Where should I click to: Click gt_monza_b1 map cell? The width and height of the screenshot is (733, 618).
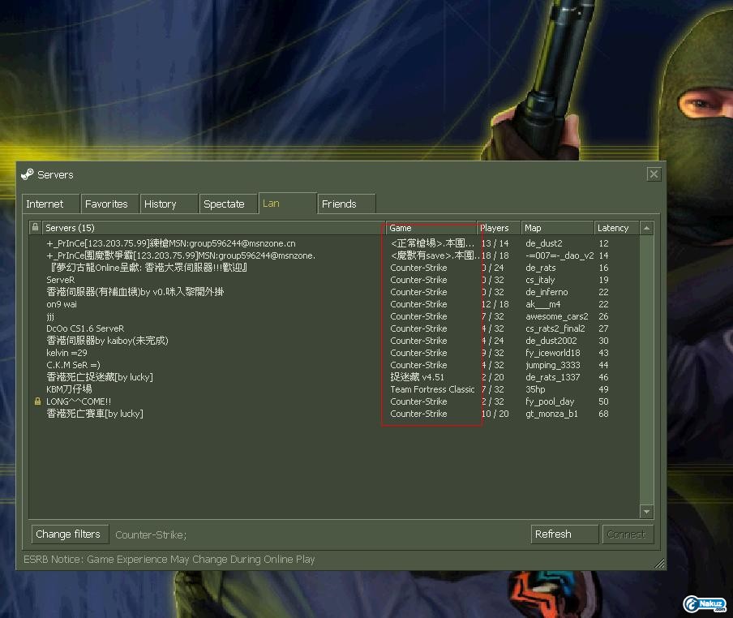pos(551,414)
